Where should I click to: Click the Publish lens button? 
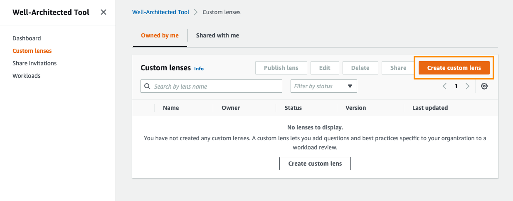pyautogui.click(x=281, y=68)
